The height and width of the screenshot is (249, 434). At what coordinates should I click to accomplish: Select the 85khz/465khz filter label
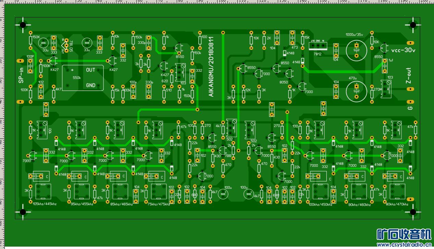tap(121, 204)
